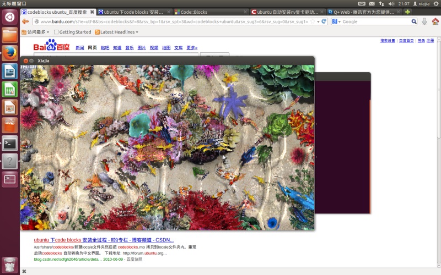Click the Firefox home button
441x275 pixels.
pos(435,21)
